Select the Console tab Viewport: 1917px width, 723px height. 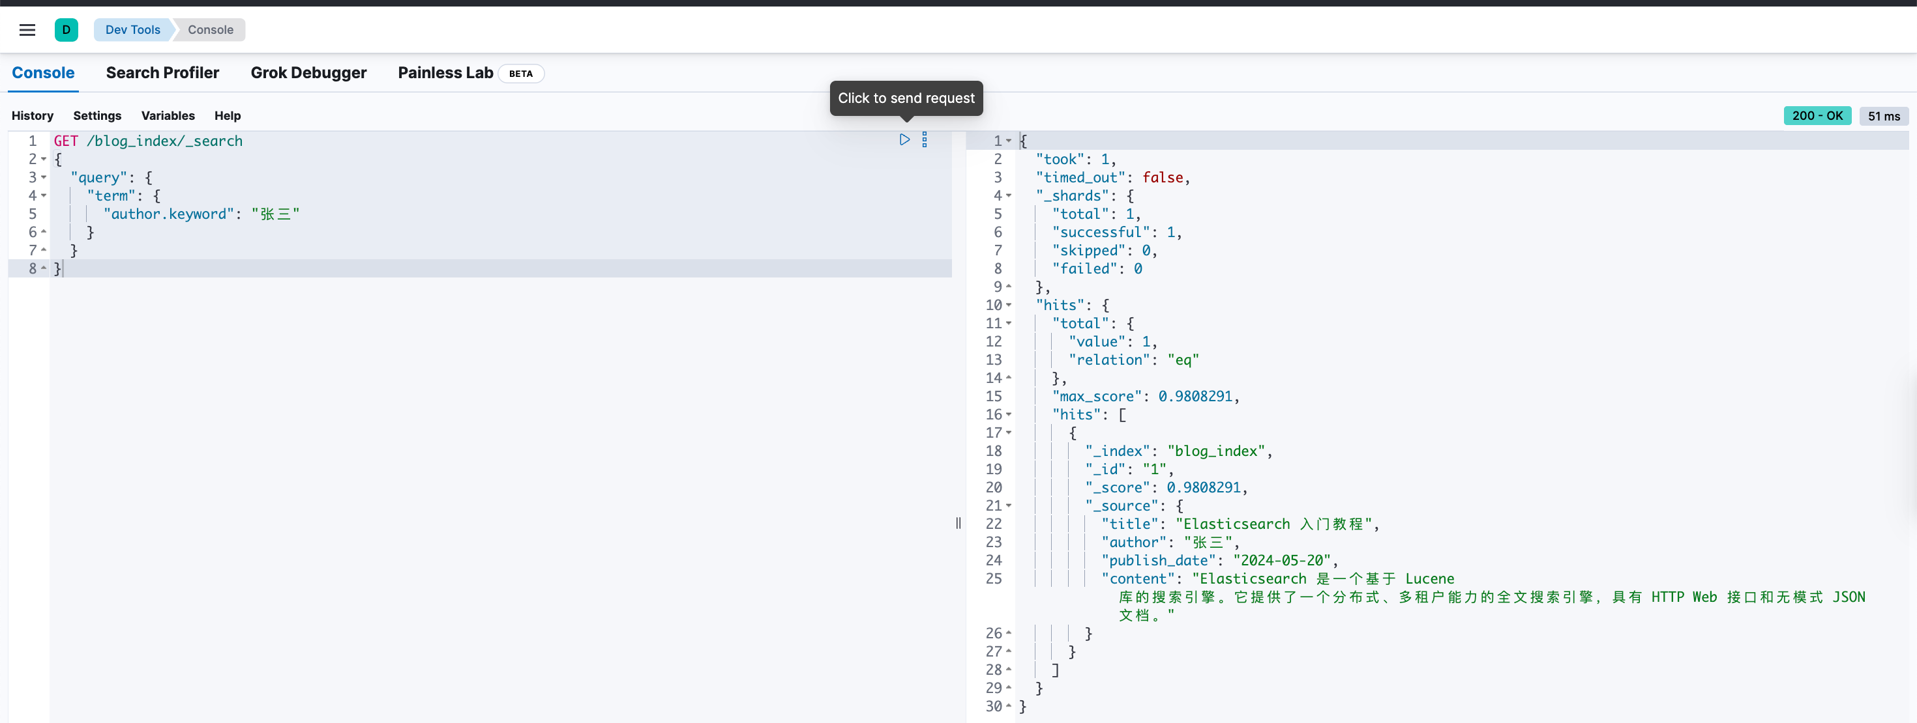tap(43, 73)
